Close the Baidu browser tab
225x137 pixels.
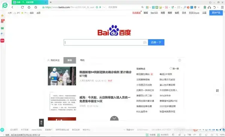pos(46,2)
